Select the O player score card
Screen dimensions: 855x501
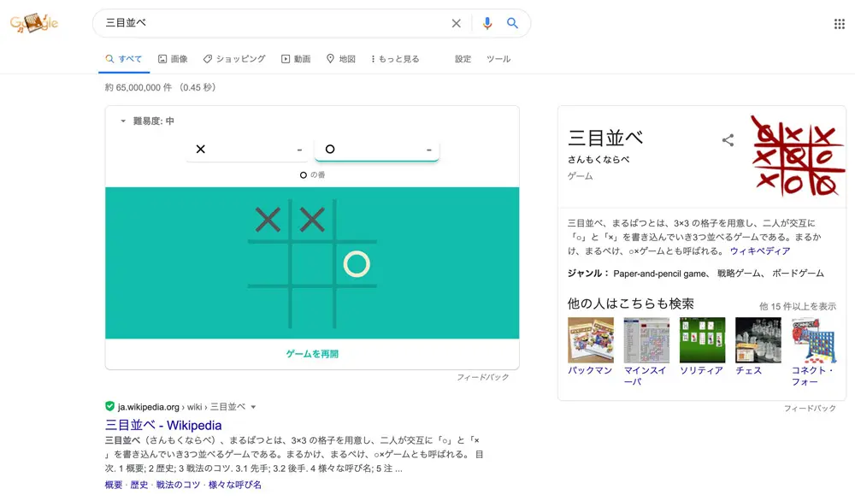(x=377, y=150)
